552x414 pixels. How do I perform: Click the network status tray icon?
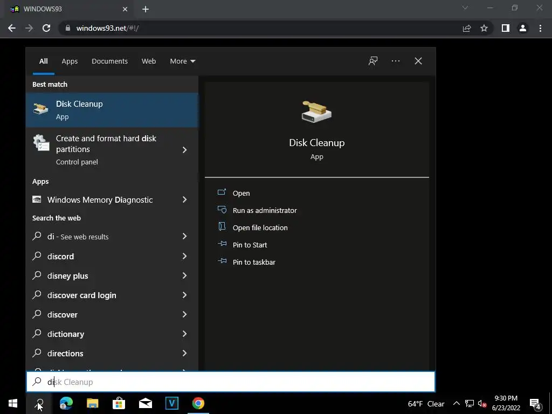[470, 403]
